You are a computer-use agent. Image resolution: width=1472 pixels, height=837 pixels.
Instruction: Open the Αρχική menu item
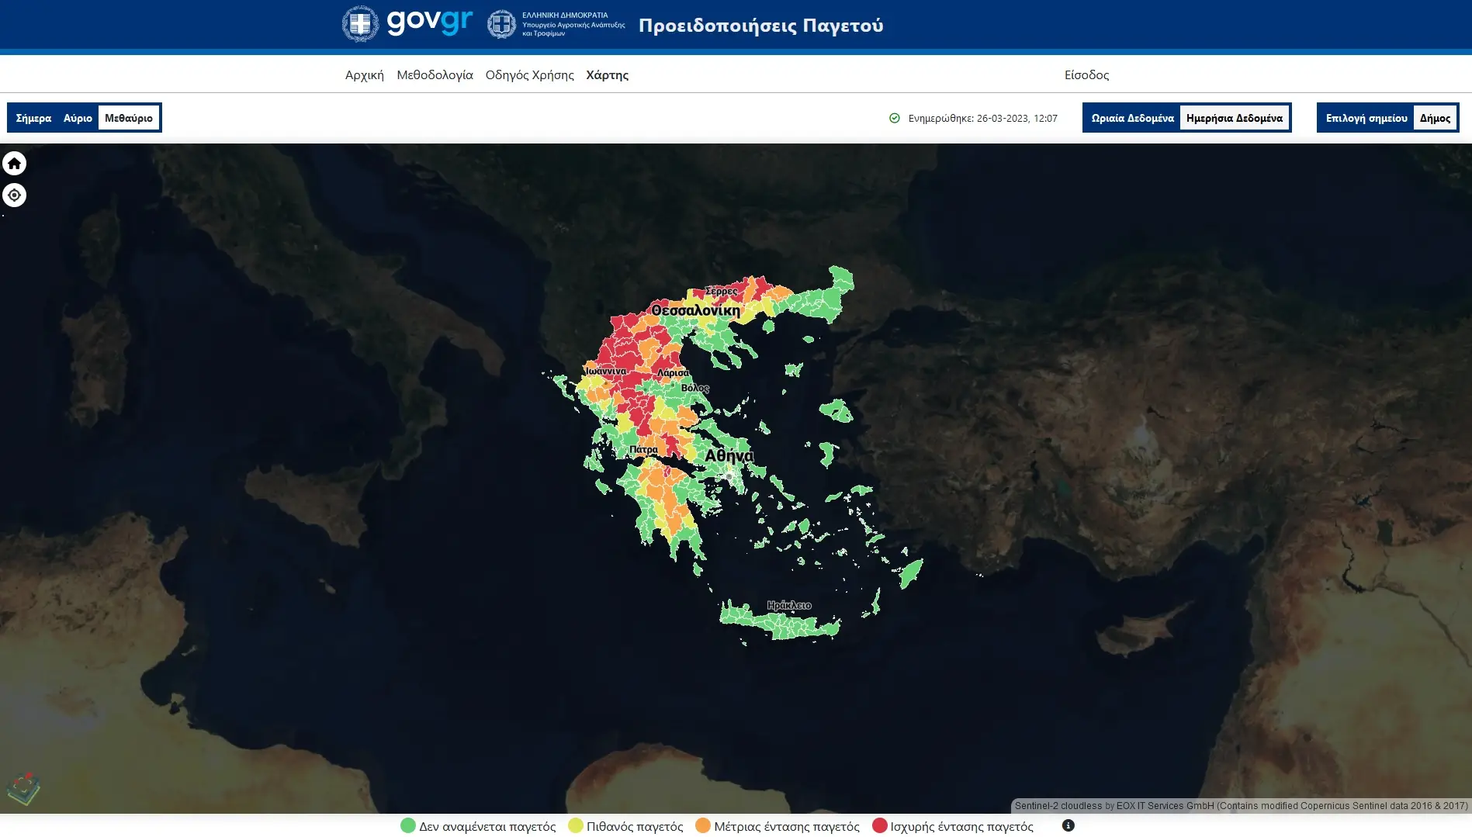(x=365, y=75)
